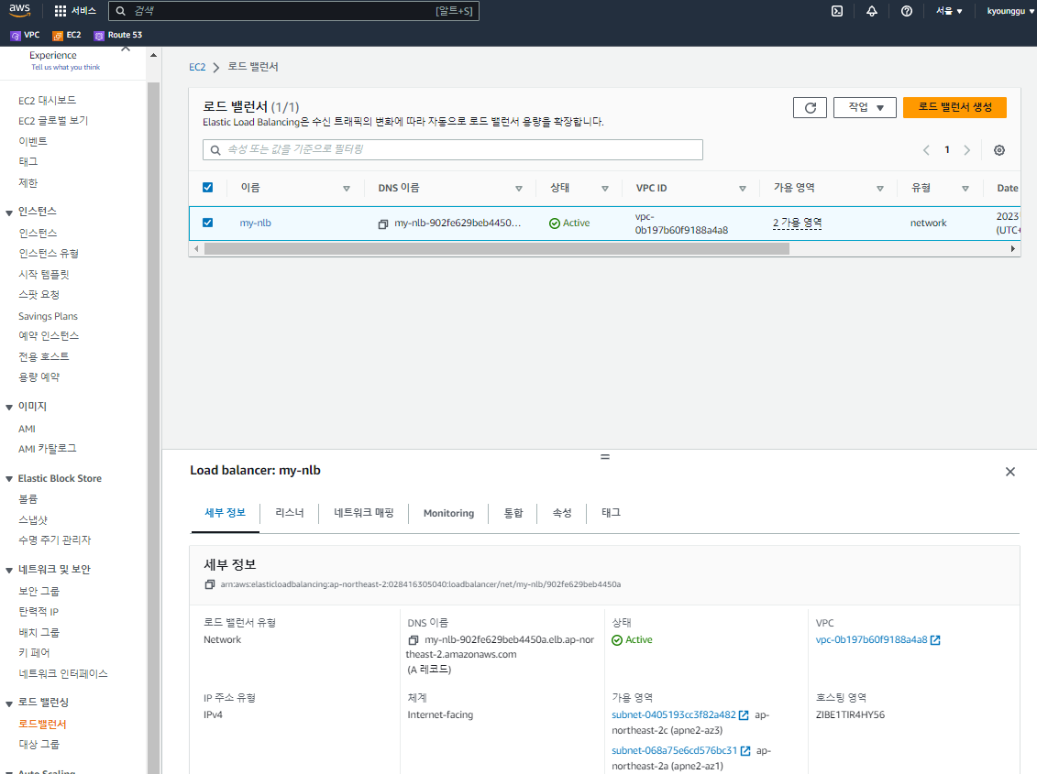Select the 세부 정보 tab
Screen dimensions: 1037x774
(x=225, y=513)
